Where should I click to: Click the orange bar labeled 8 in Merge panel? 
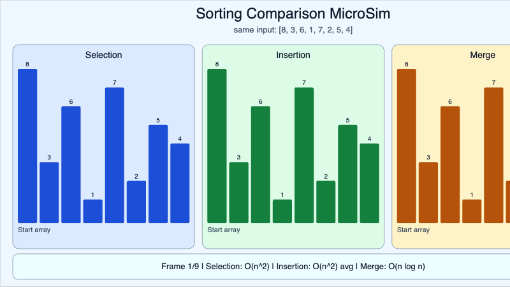(406, 146)
